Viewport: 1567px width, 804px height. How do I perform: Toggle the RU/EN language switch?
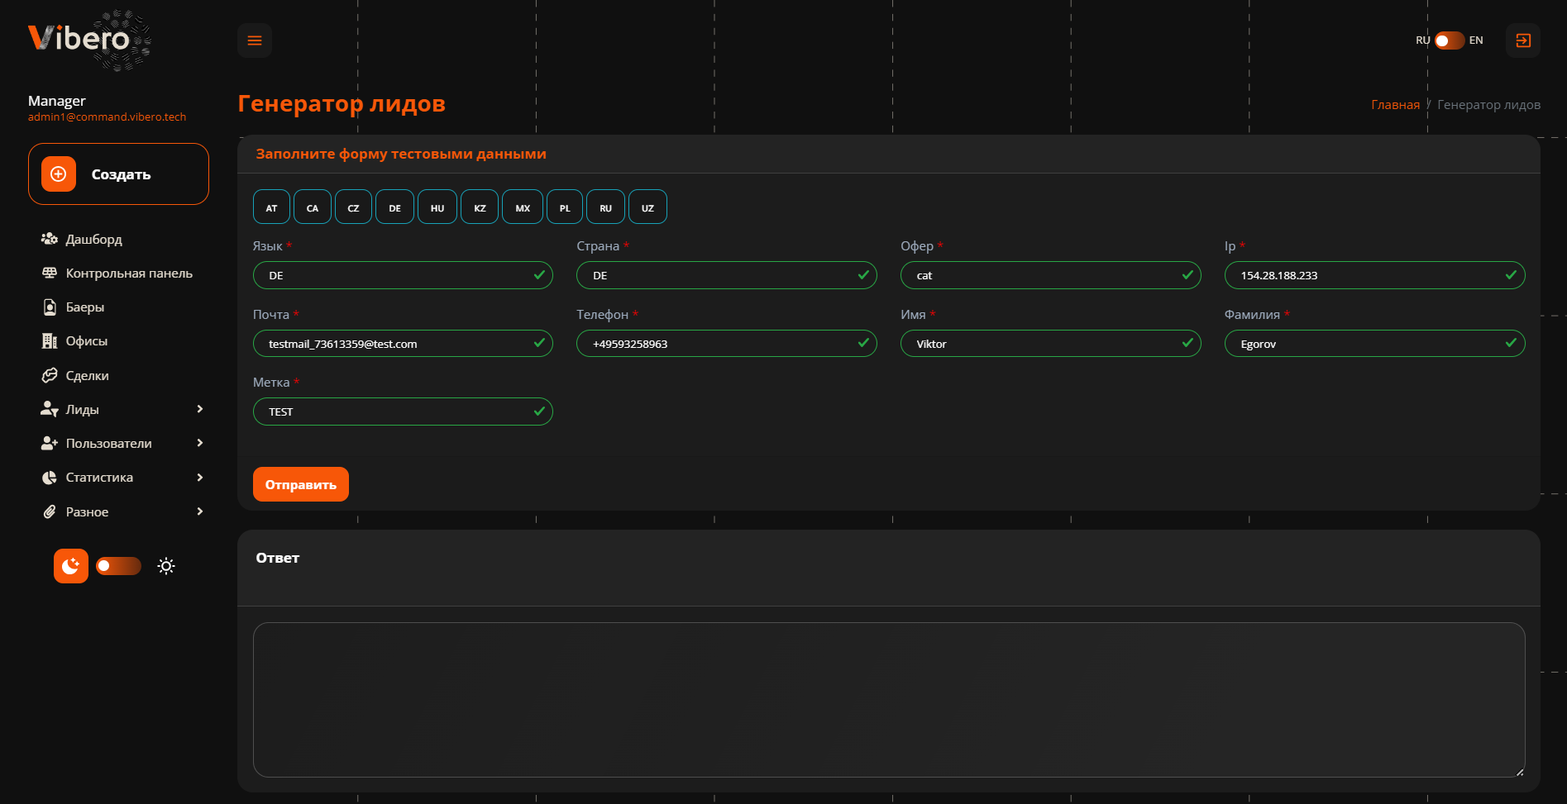click(1450, 40)
